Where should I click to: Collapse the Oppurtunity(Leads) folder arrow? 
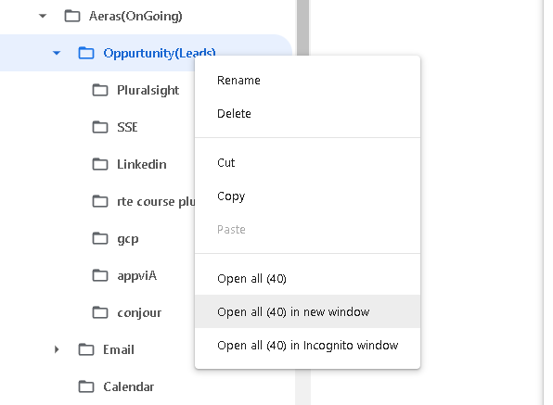57,53
